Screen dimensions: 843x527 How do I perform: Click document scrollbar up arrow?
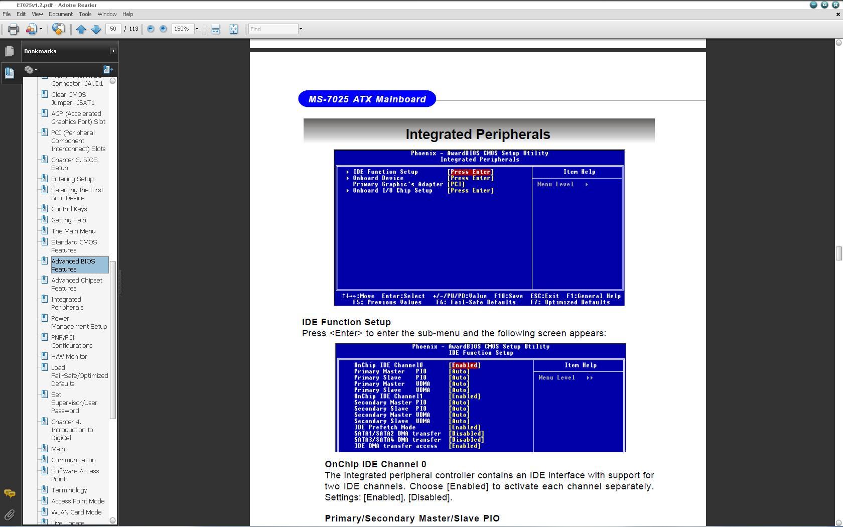(x=838, y=43)
